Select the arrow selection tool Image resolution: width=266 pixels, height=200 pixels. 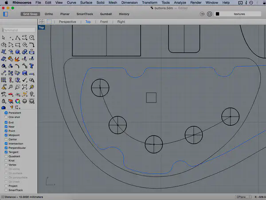(x=4, y=38)
